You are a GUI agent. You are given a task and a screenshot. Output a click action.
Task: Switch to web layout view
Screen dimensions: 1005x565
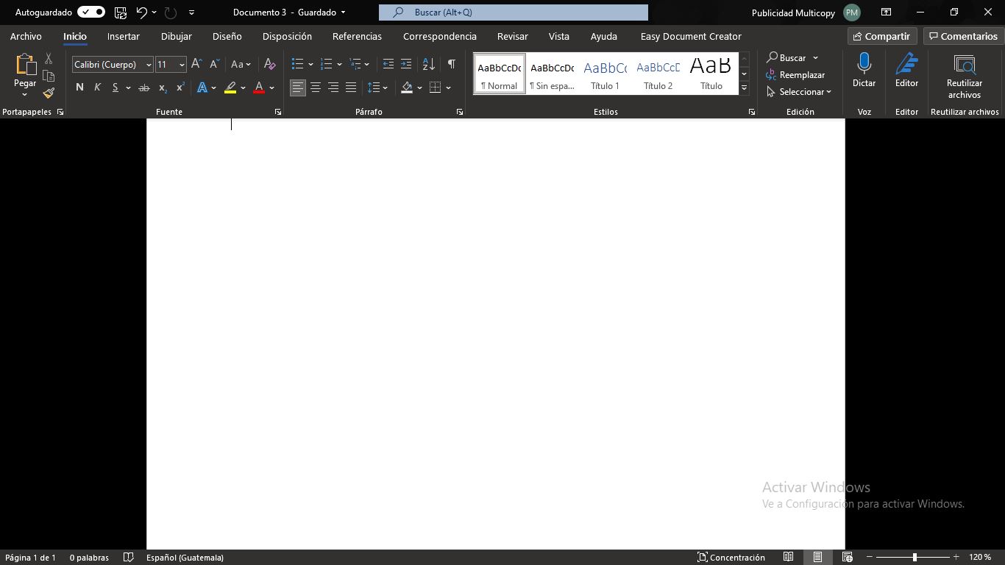(847, 557)
